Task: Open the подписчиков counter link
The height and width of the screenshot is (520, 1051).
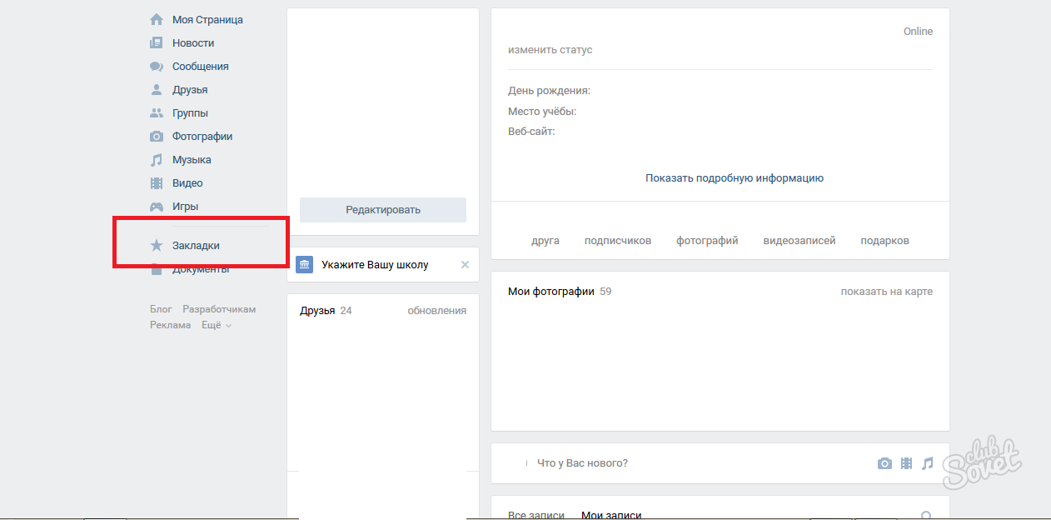Action: pos(618,241)
